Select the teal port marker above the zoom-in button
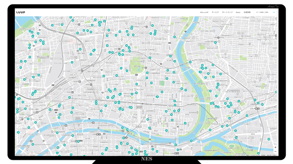Viewport: 293px width, 164px height. 269,139
